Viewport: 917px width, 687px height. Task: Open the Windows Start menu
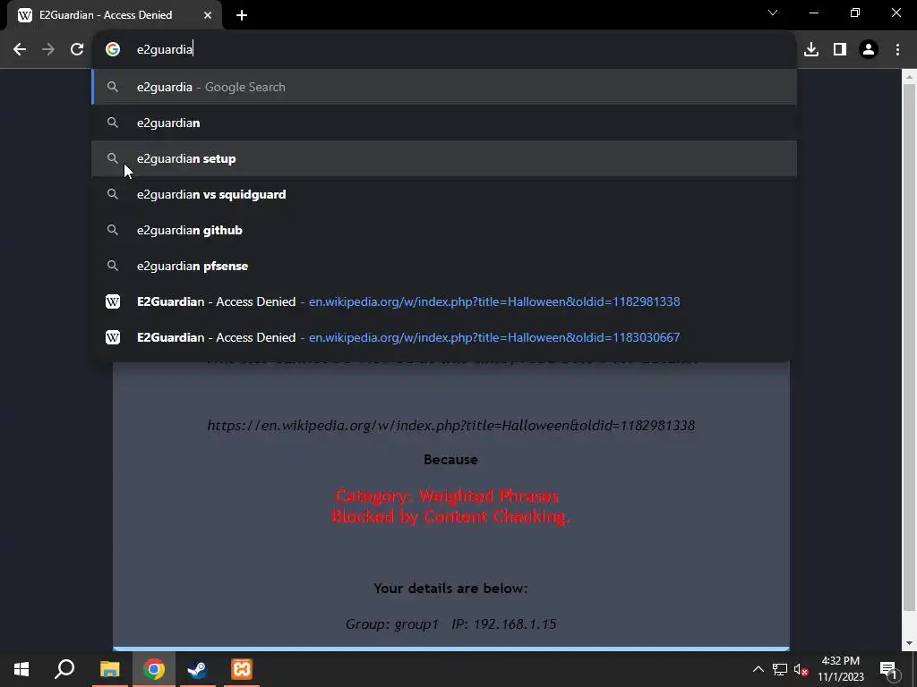[x=21, y=669]
